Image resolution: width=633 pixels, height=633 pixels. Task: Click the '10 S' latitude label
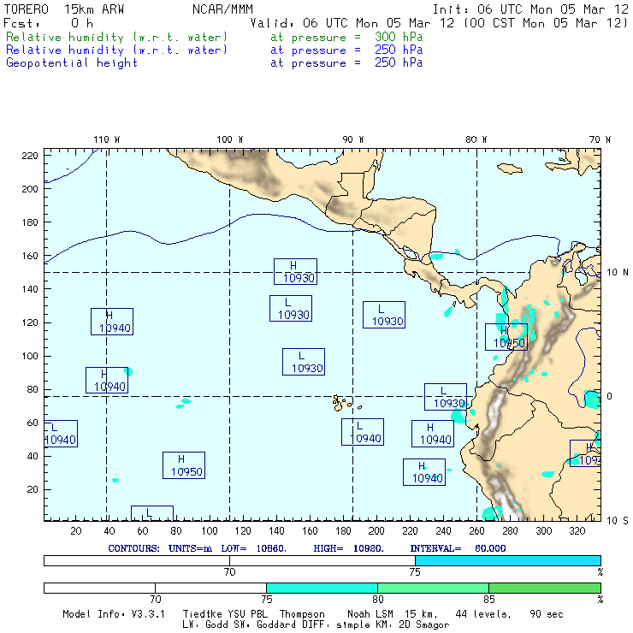(618, 521)
